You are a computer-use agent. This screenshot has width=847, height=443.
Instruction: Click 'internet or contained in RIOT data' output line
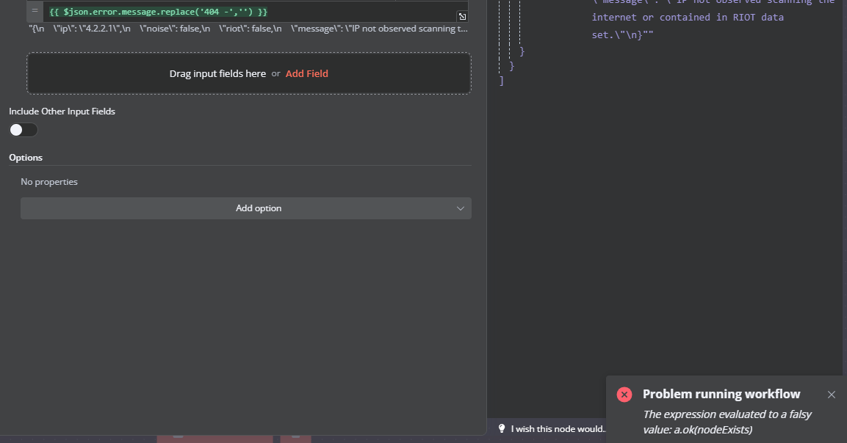tap(688, 18)
